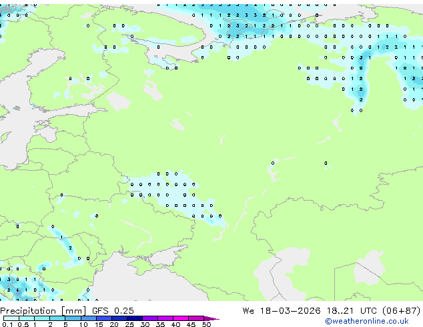Choose the 2–5 mm legend color box
The height and width of the screenshot is (327, 423).
pyautogui.click(x=57, y=318)
